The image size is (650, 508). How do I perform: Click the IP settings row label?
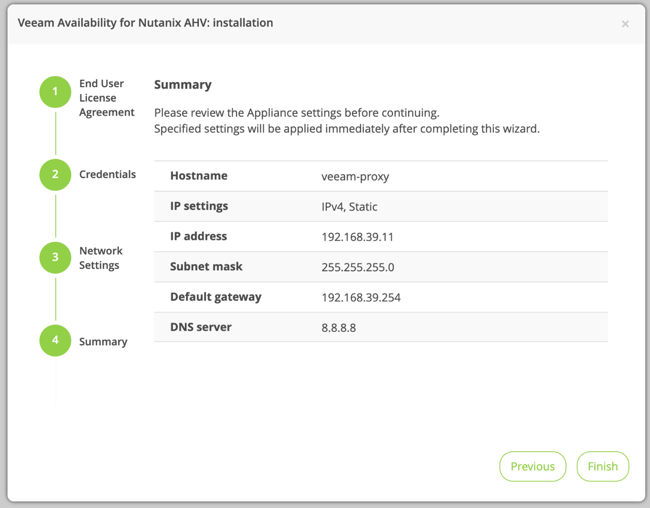[x=199, y=206]
